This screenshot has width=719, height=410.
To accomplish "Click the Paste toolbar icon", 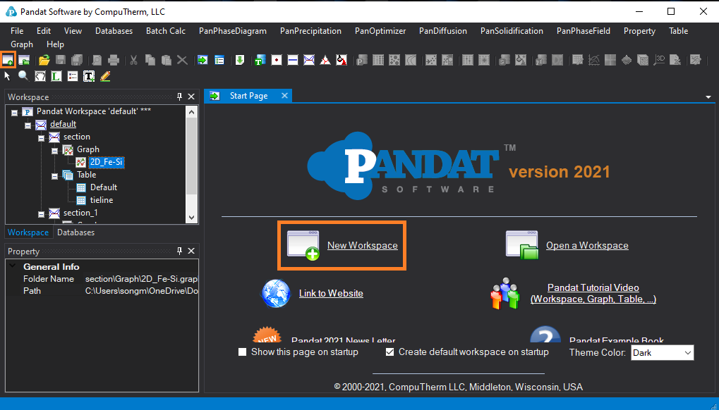I will pyautogui.click(x=166, y=60).
